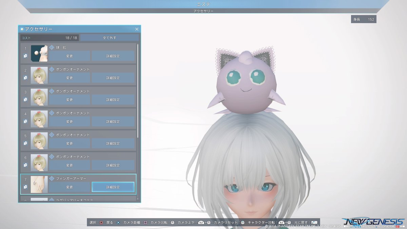Image resolution: width=407 pixels, height=229 pixels.
Task: Select the フィンガーアーマー thumbnail in slot 7
Action: (39, 185)
